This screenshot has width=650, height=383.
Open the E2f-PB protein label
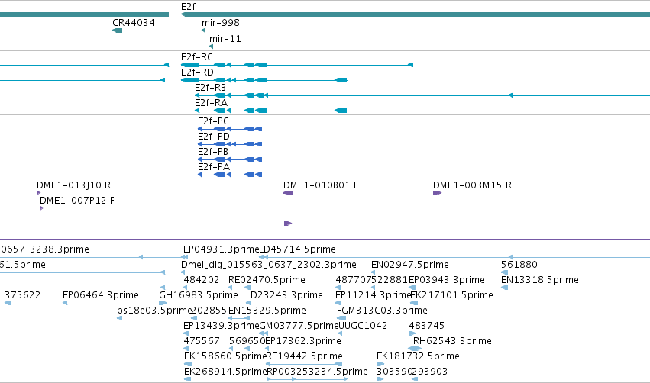click(213, 152)
